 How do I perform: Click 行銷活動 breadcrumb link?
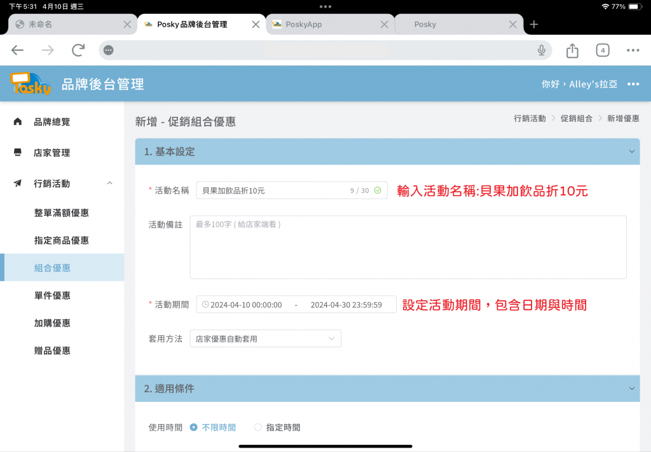(530, 119)
